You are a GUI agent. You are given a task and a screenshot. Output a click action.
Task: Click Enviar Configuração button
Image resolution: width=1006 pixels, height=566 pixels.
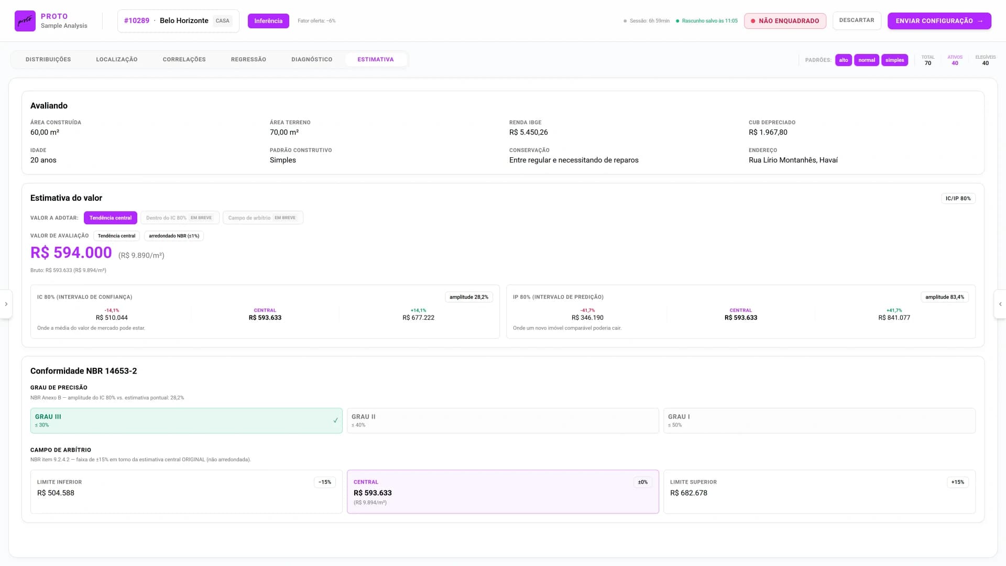(x=939, y=21)
